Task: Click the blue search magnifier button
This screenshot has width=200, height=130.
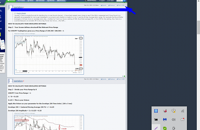Action: [124, 1]
